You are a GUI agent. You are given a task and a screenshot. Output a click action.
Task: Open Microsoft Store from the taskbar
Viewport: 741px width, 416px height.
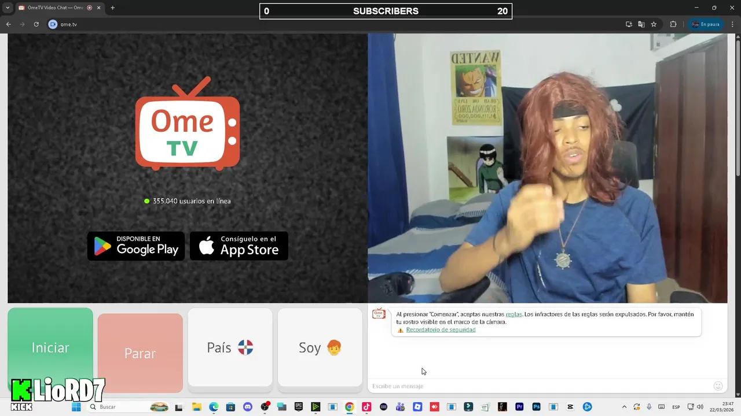tap(230, 407)
